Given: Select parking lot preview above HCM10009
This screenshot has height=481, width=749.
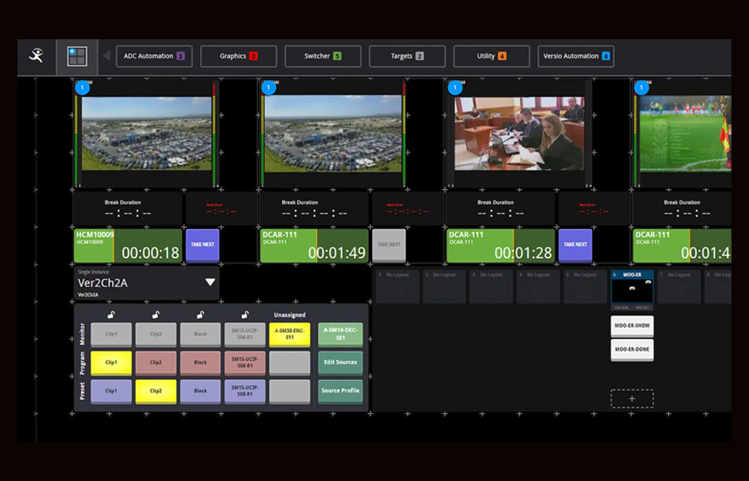Looking at the screenshot, I should click(146, 133).
